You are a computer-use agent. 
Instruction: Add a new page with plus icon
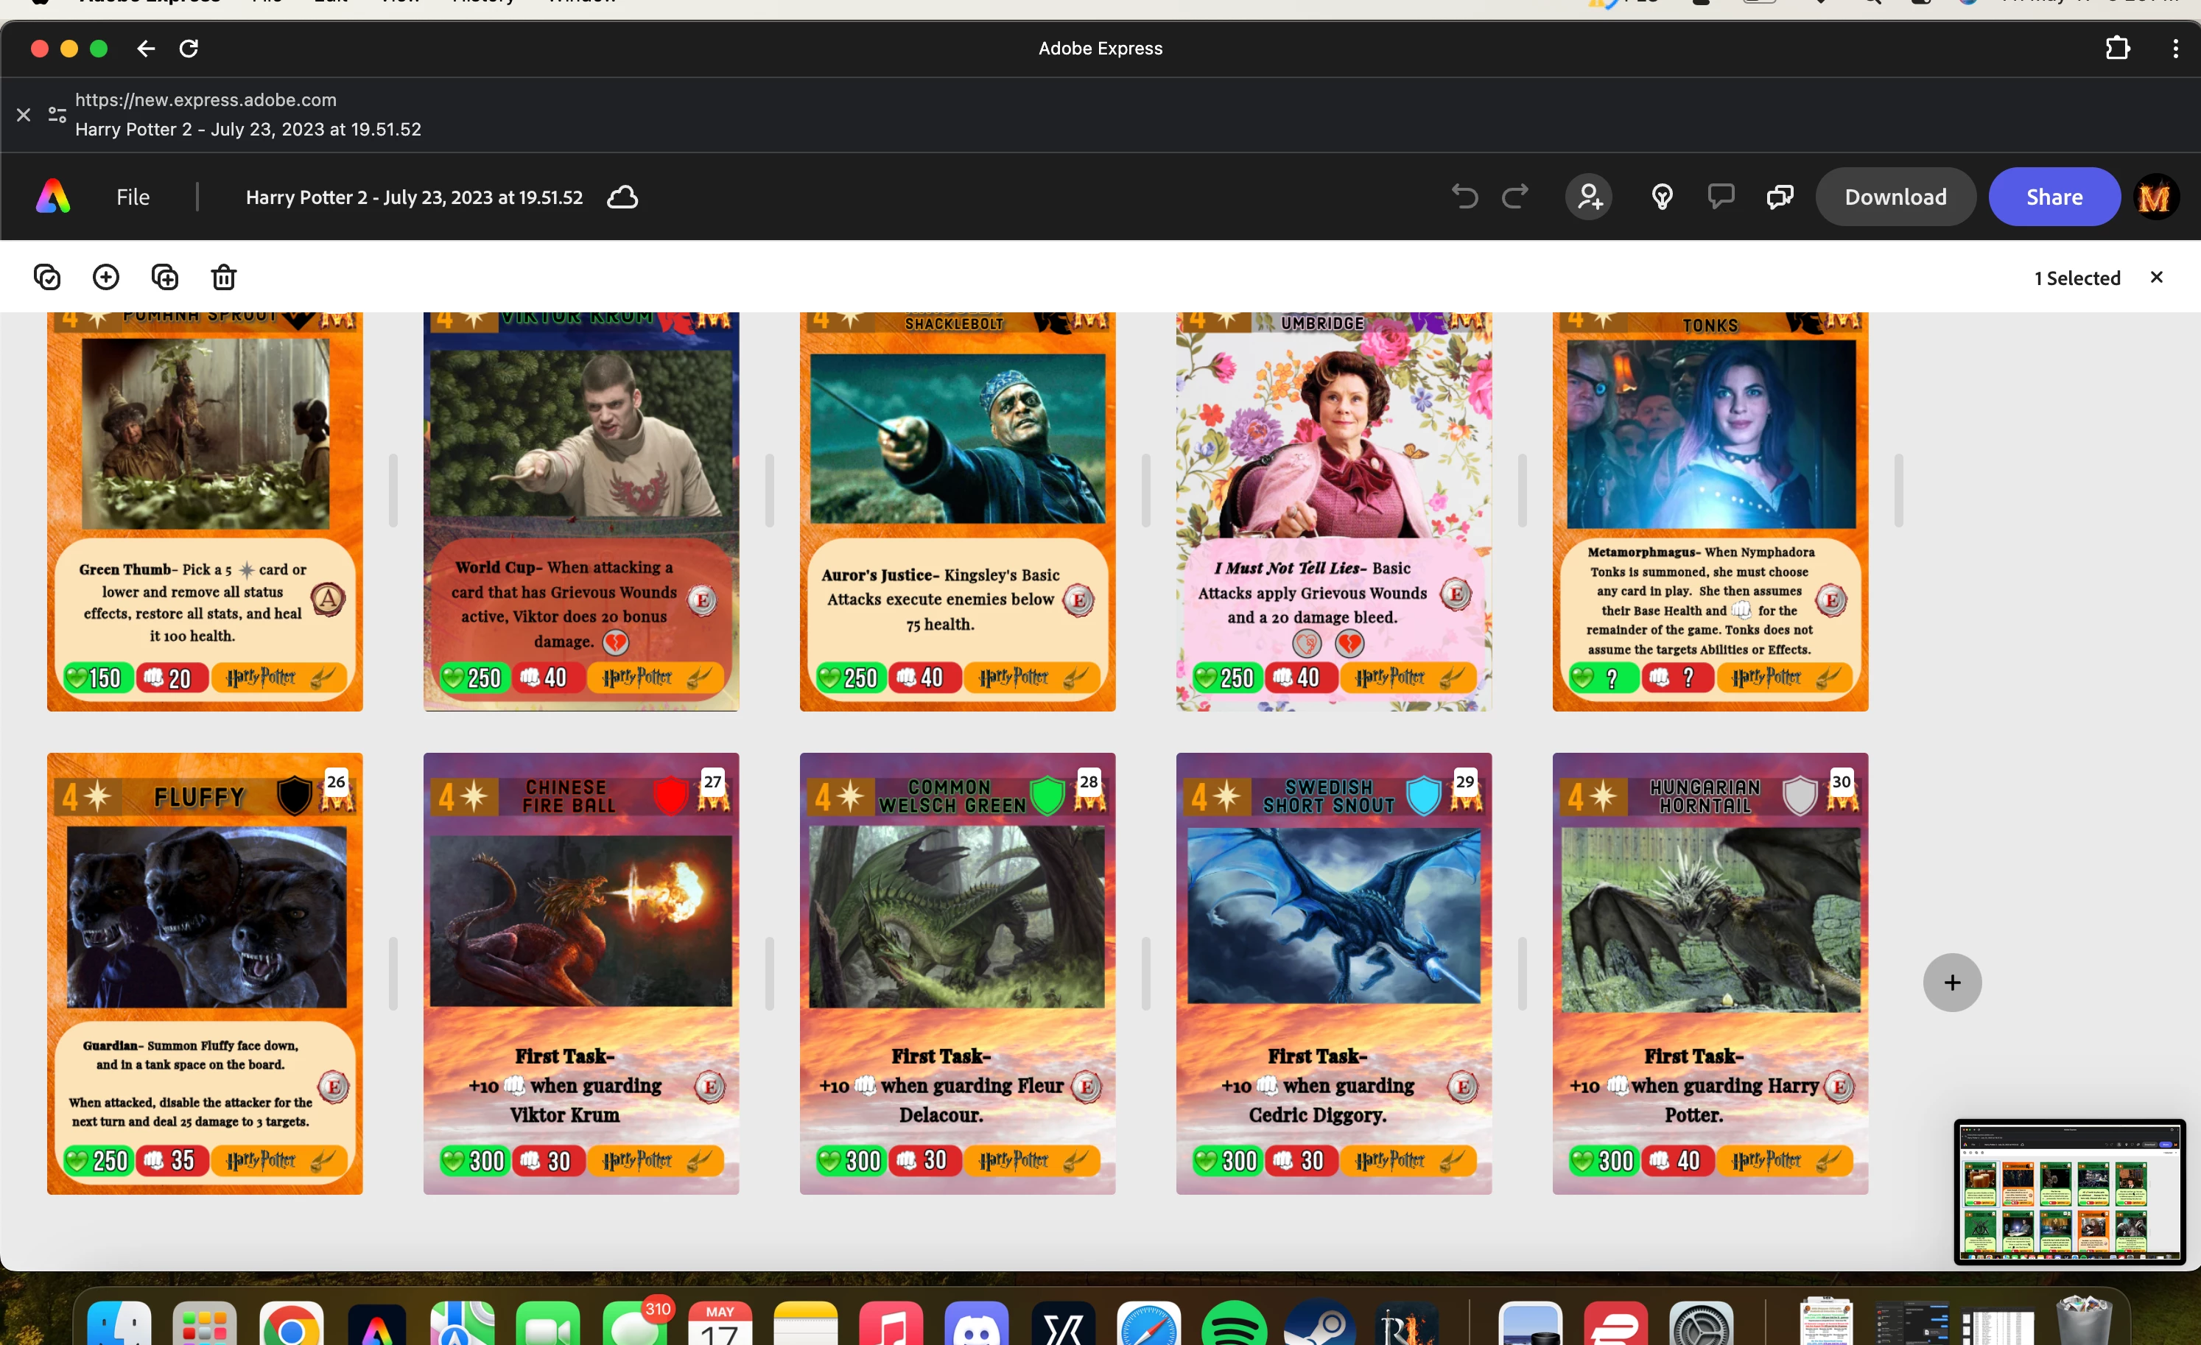(x=105, y=278)
